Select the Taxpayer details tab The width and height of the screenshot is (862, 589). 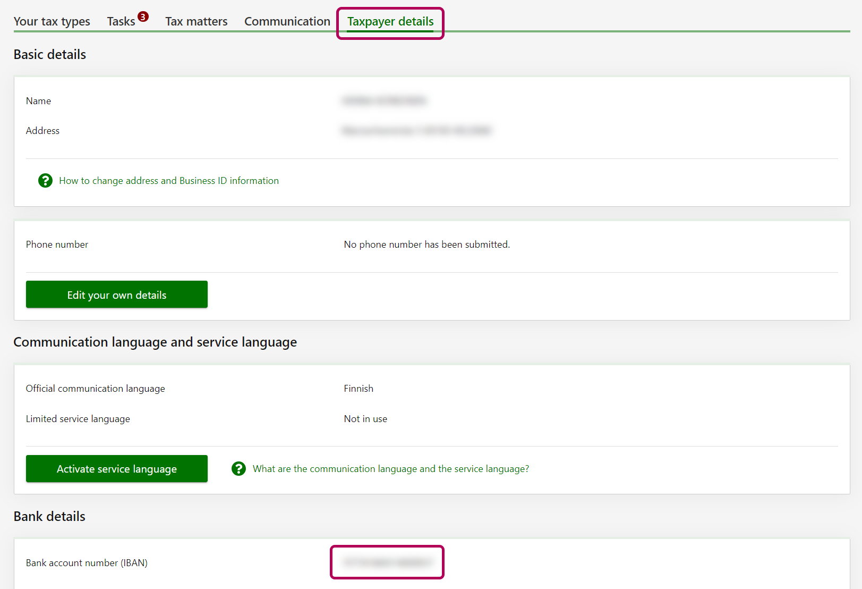(x=390, y=21)
